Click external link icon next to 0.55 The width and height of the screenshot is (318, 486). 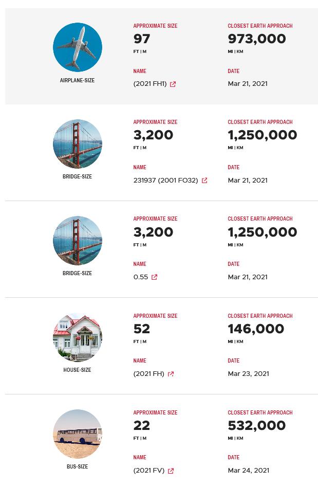[x=154, y=277]
